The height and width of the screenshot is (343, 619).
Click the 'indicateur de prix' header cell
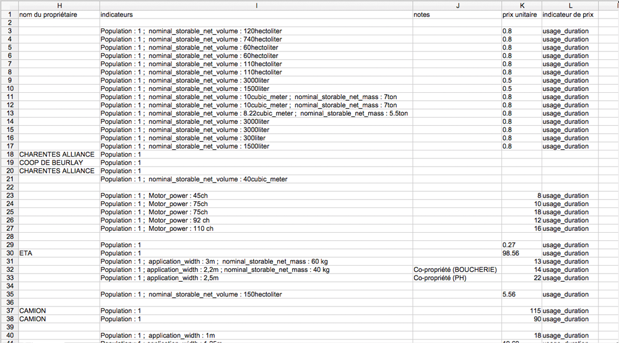click(570, 15)
